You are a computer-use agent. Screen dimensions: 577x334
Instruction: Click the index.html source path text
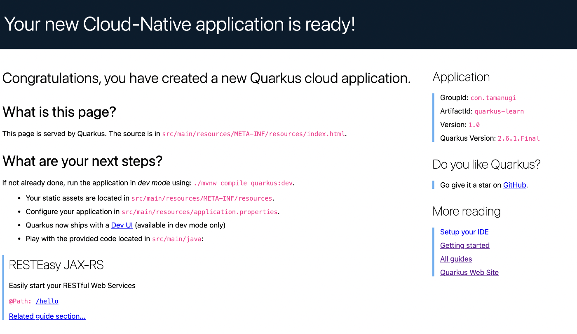(253, 134)
